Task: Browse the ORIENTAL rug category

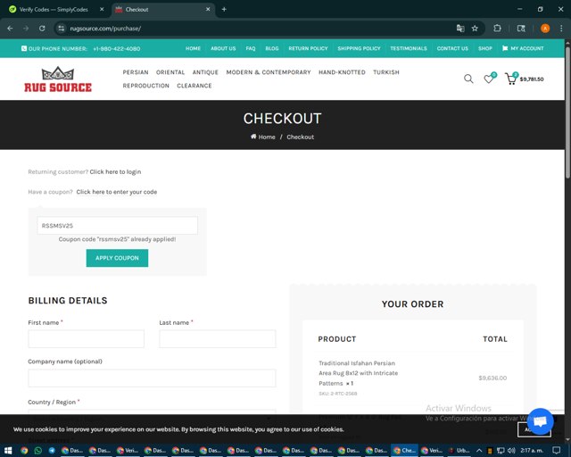Action: [170, 72]
